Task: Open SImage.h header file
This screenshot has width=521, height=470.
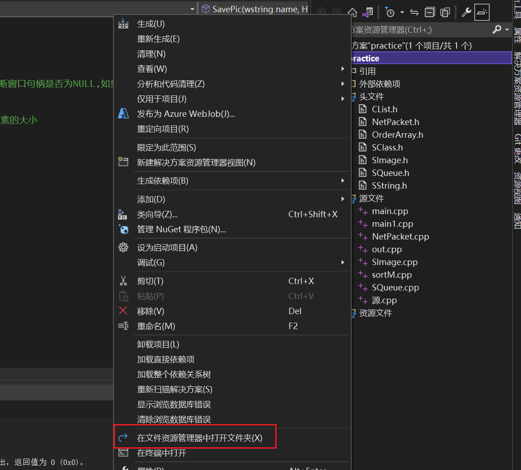Action: pyautogui.click(x=390, y=160)
